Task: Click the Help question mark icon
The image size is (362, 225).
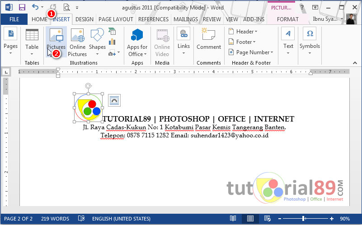Action: [301, 7]
